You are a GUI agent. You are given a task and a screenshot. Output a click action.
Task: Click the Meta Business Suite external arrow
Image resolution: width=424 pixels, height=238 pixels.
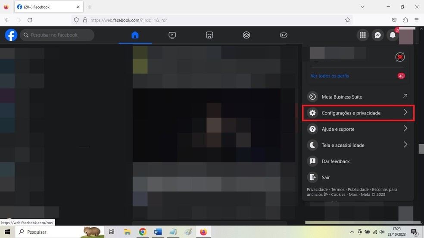[405, 96]
